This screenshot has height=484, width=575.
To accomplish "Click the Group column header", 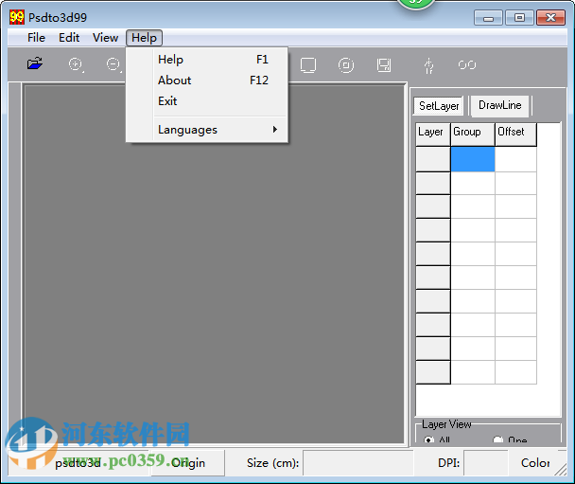I will click(473, 134).
